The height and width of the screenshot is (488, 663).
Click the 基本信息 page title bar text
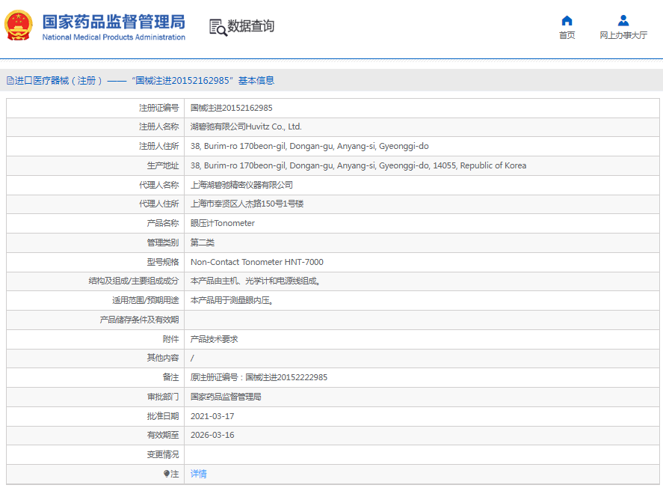click(x=256, y=80)
